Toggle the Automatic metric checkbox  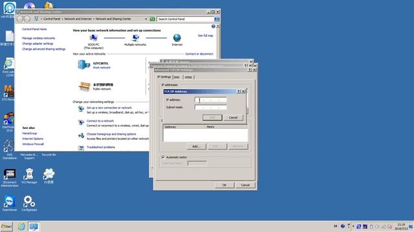[x=163, y=157]
